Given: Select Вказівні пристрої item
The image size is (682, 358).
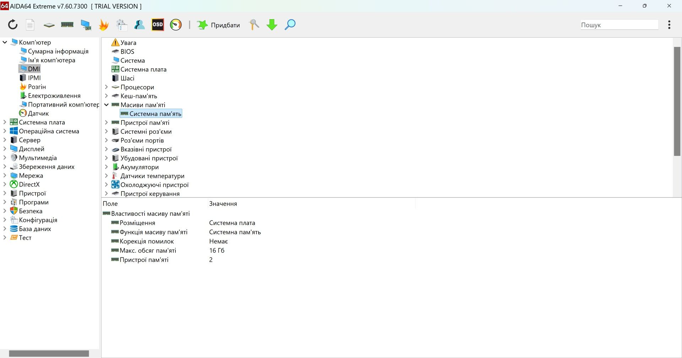Looking at the screenshot, I should (x=146, y=149).
